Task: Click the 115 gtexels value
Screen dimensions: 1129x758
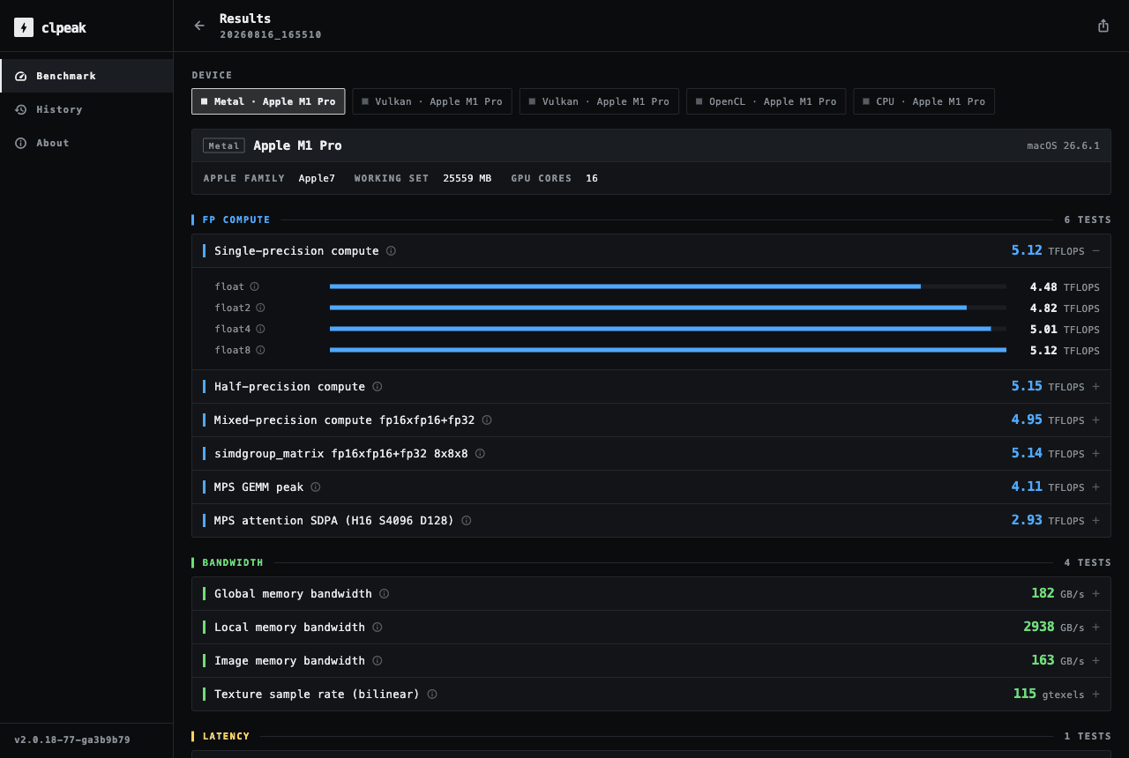Action: 1049,695
